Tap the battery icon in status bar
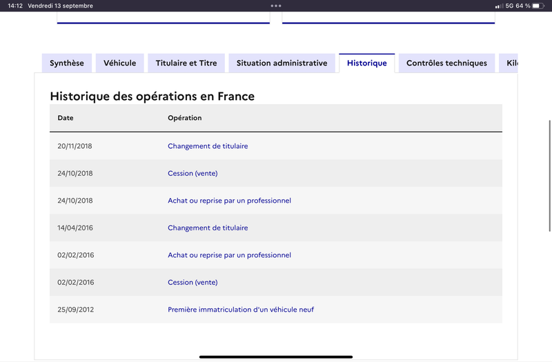The image size is (552, 362). click(x=538, y=6)
